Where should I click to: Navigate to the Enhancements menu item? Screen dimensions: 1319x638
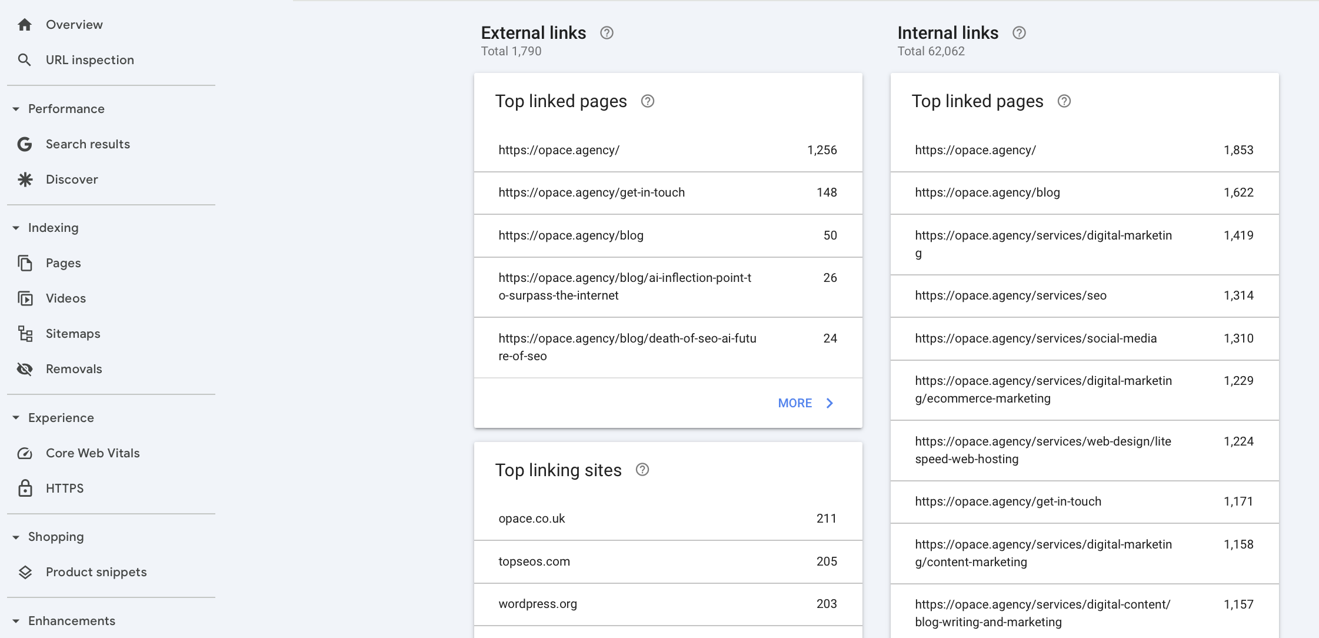pos(72,620)
